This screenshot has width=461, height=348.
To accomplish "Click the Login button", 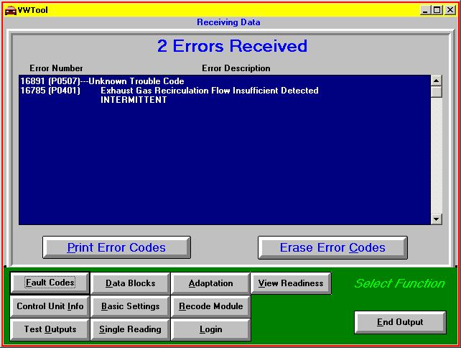I will pos(210,329).
